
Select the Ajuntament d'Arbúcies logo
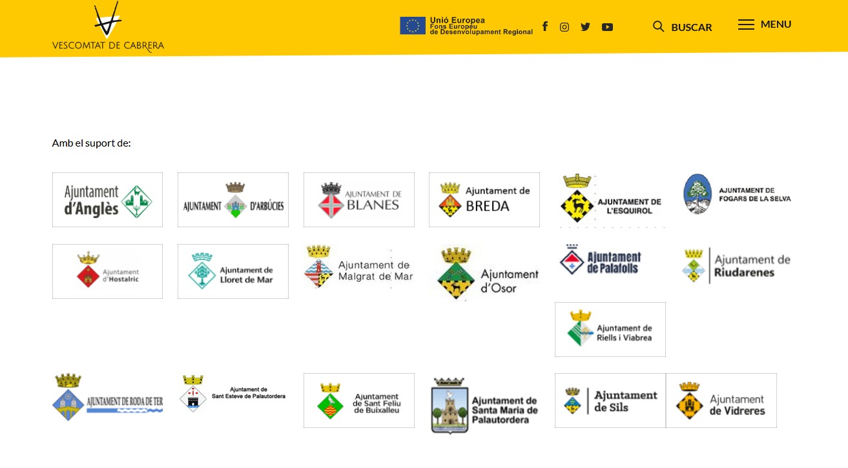click(x=233, y=200)
